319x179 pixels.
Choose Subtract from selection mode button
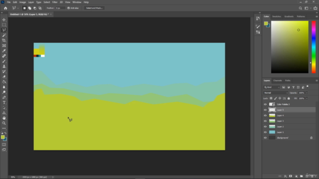tap(35, 8)
